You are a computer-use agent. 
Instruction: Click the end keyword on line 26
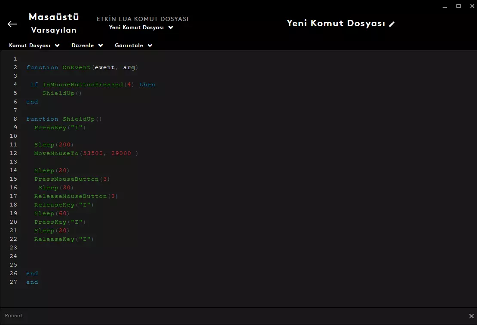32,273
